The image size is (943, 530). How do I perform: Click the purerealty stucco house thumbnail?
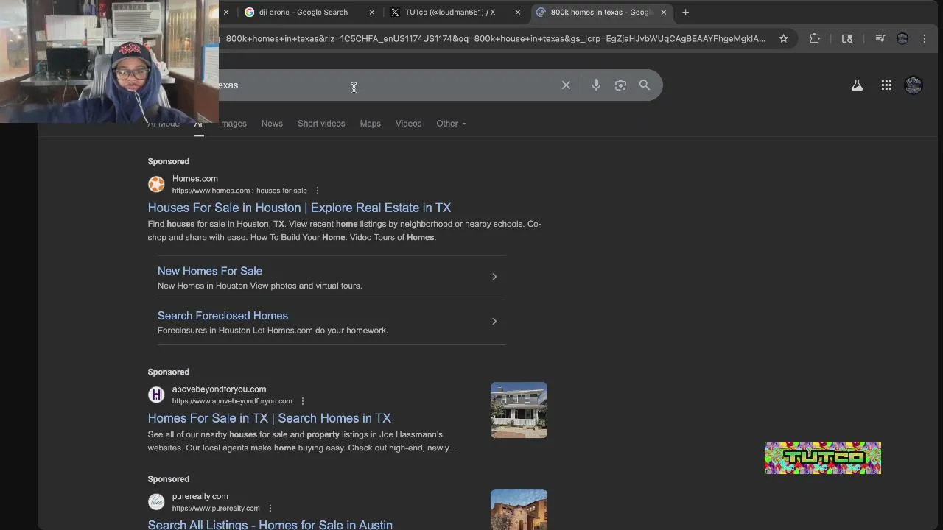(x=519, y=509)
